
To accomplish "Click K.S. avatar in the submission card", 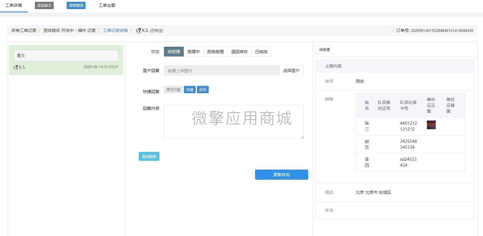I will coord(16,67).
